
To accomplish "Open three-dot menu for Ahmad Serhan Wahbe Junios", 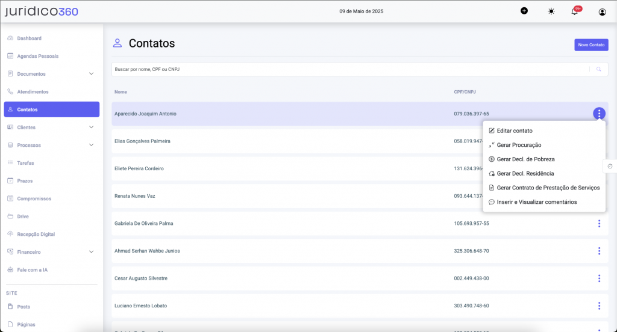I will (599, 251).
